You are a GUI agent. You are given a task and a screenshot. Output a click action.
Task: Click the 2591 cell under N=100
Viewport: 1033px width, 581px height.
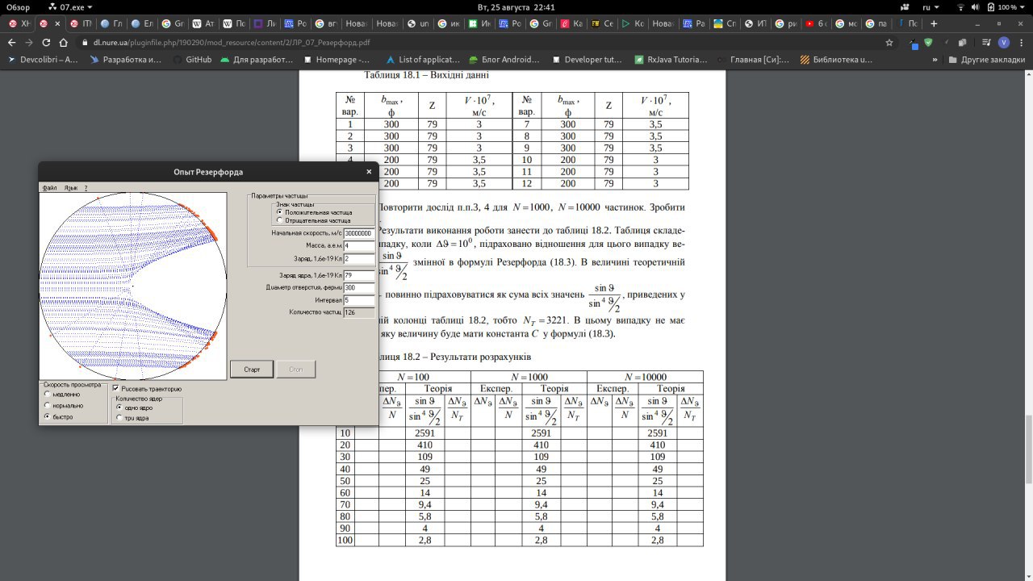coord(424,433)
